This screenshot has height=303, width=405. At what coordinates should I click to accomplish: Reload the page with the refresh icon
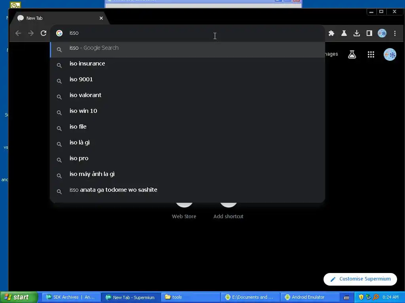click(44, 33)
